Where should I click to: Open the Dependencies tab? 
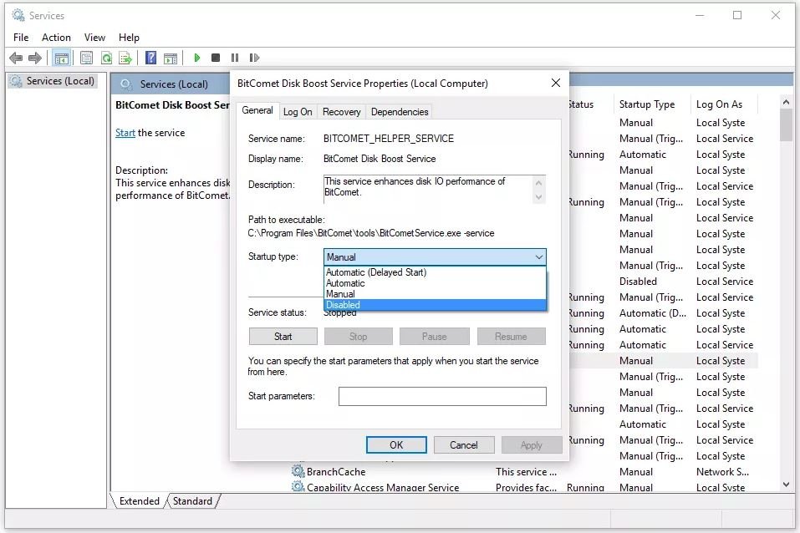point(399,112)
